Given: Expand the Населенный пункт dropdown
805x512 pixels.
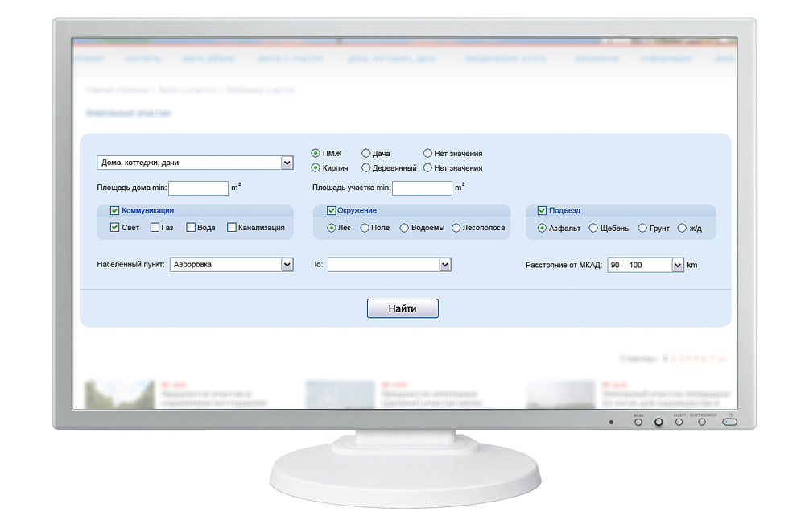Looking at the screenshot, I should [x=287, y=264].
